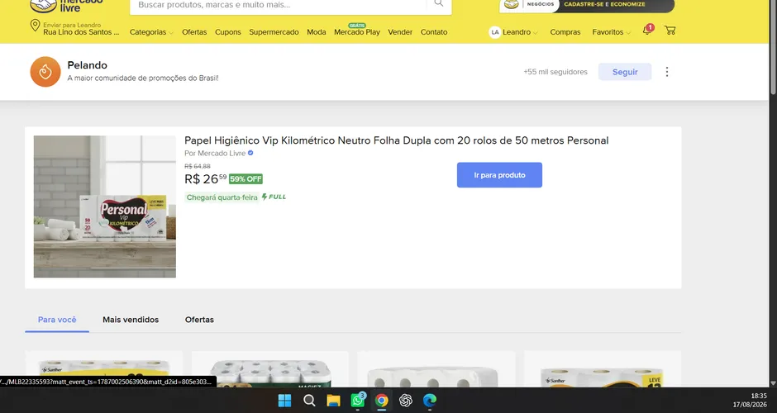
Task: Expand the Favoritos dropdown
Action: [x=611, y=32]
